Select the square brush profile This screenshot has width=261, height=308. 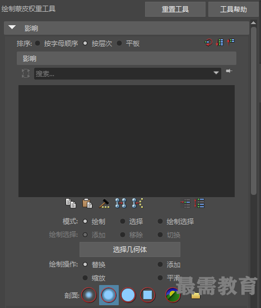pyautogui.click(x=148, y=295)
